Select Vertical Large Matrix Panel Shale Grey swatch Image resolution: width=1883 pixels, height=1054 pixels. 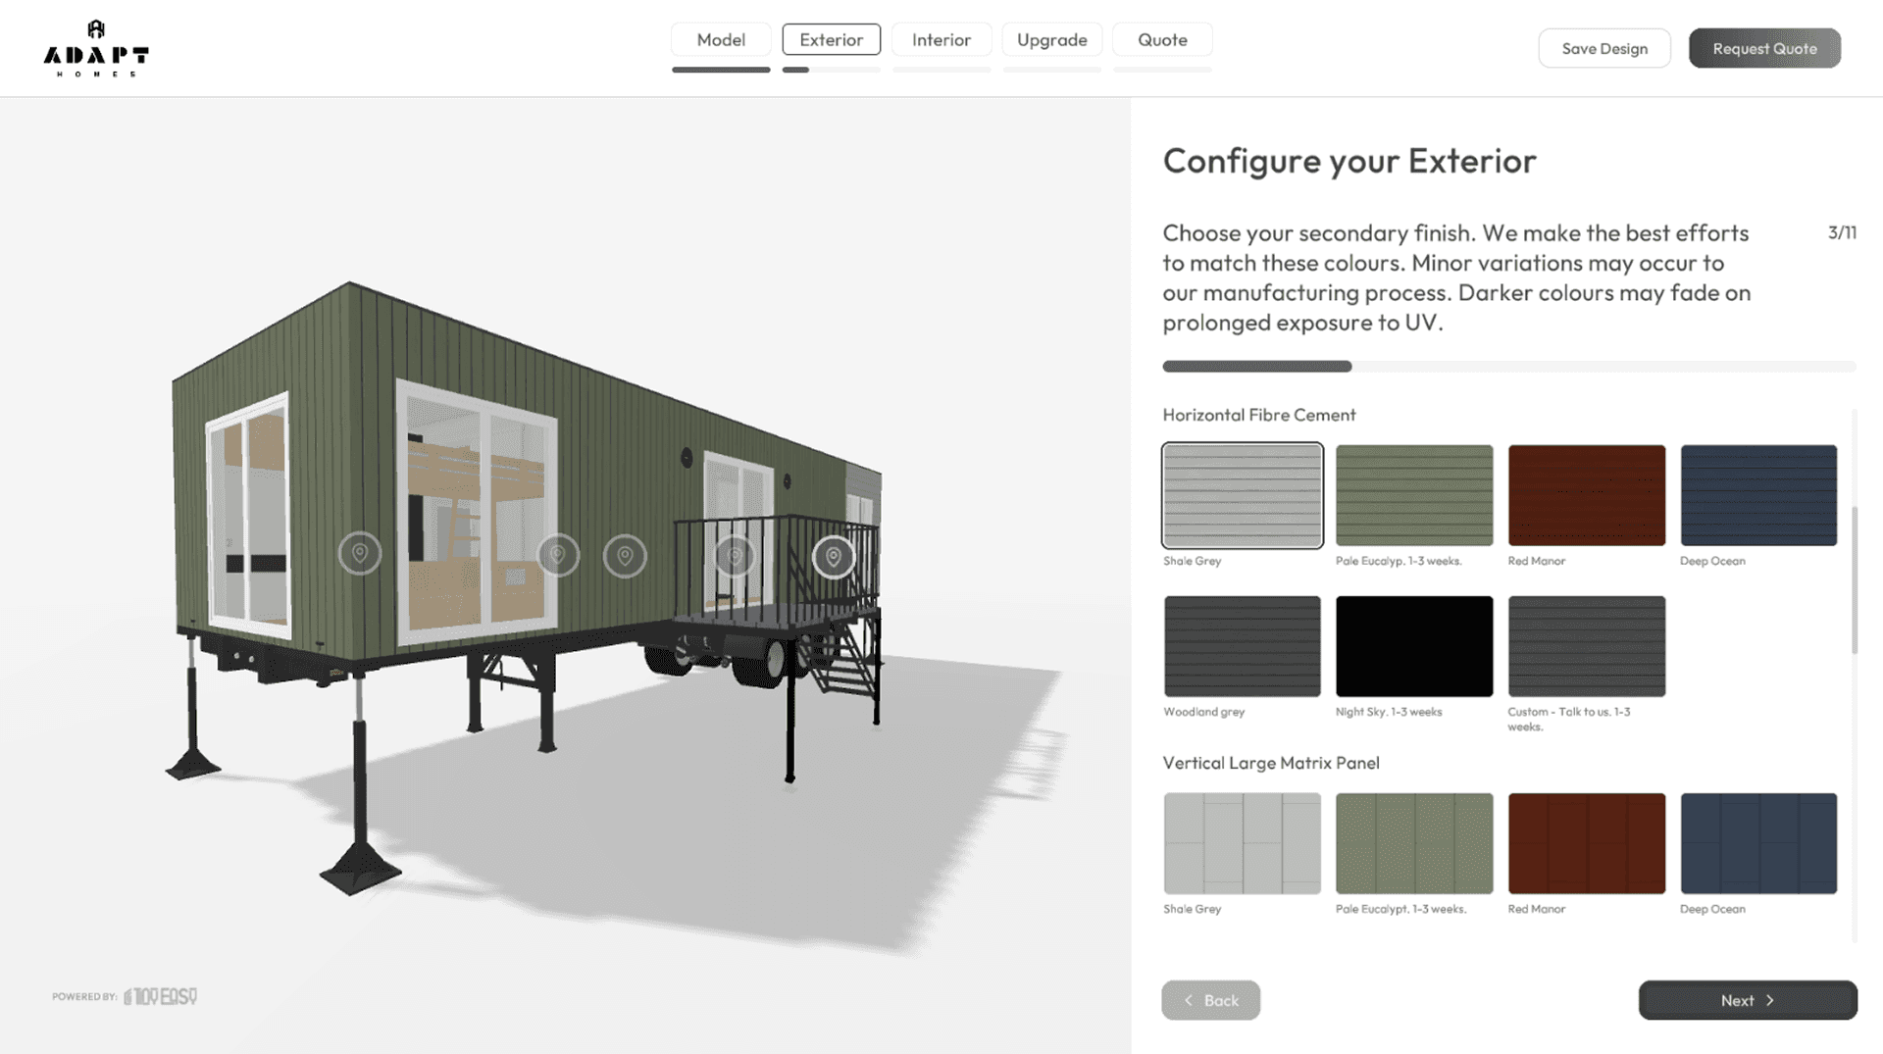(1243, 843)
